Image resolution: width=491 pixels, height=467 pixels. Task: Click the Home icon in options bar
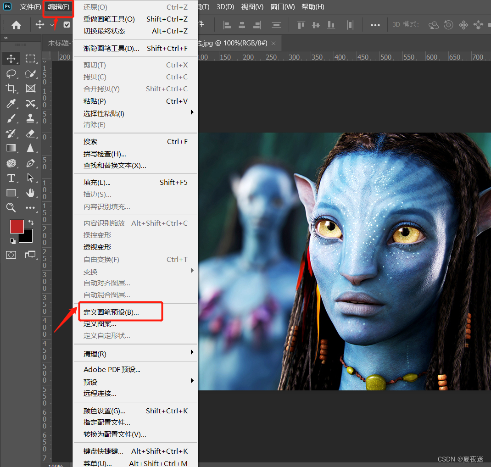[x=16, y=25]
